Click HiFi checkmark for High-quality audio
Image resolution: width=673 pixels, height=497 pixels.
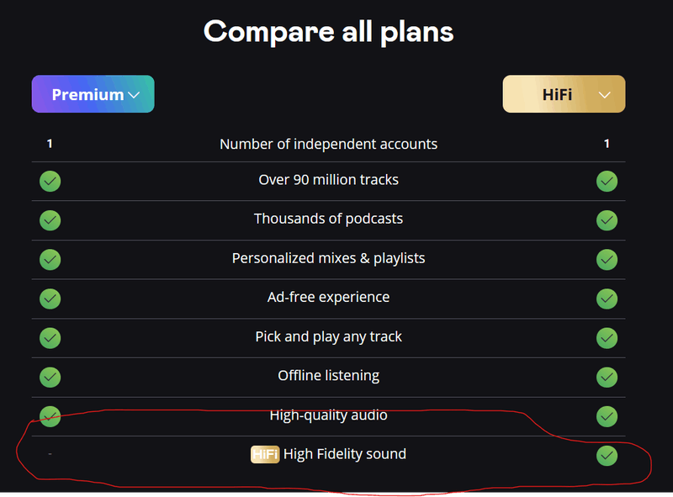pyautogui.click(x=607, y=416)
